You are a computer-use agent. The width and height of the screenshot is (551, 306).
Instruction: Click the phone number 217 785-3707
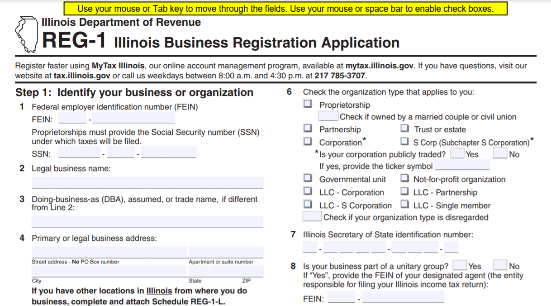340,76
